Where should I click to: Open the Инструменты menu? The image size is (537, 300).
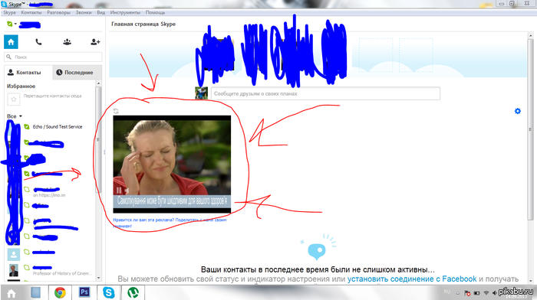(x=125, y=12)
